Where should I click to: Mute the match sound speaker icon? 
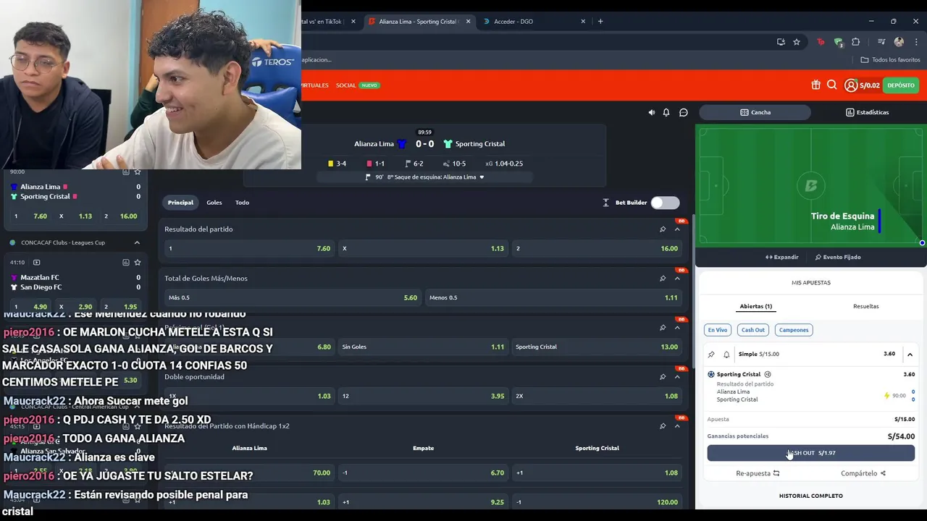pos(651,112)
